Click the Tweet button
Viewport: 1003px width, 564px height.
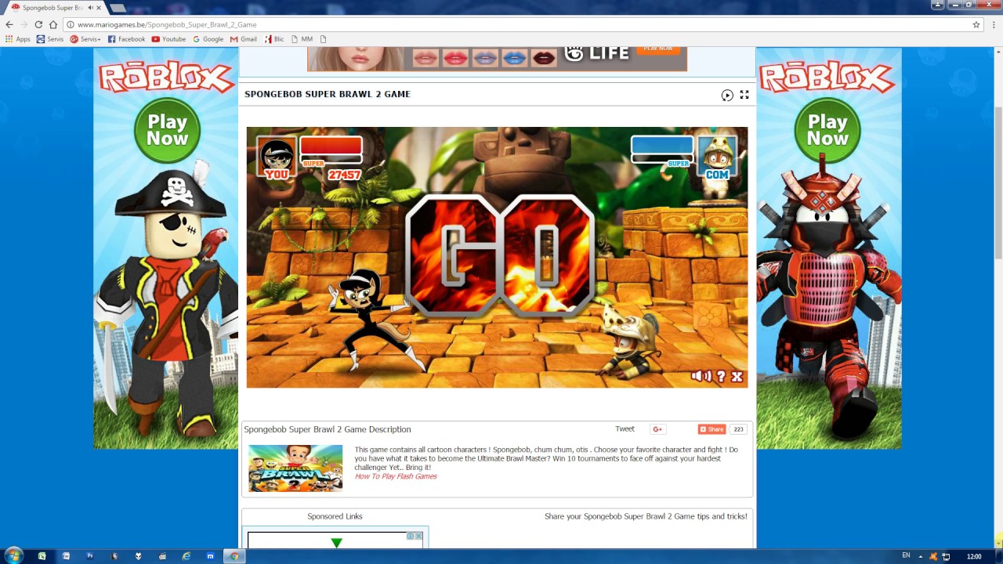click(625, 428)
